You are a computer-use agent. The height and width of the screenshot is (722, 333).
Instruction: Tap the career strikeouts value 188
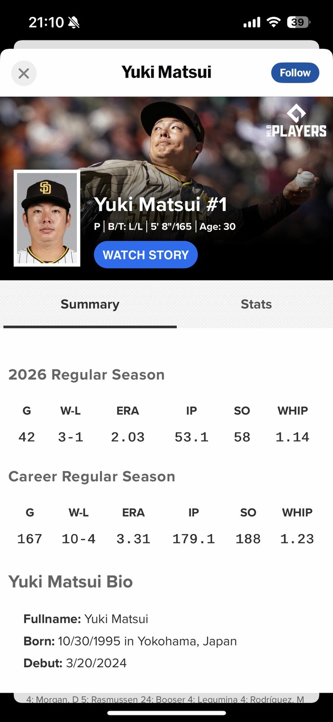click(x=248, y=539)
